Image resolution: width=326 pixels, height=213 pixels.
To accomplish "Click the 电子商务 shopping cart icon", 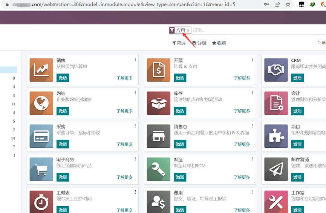I will (x=41, y=169).
